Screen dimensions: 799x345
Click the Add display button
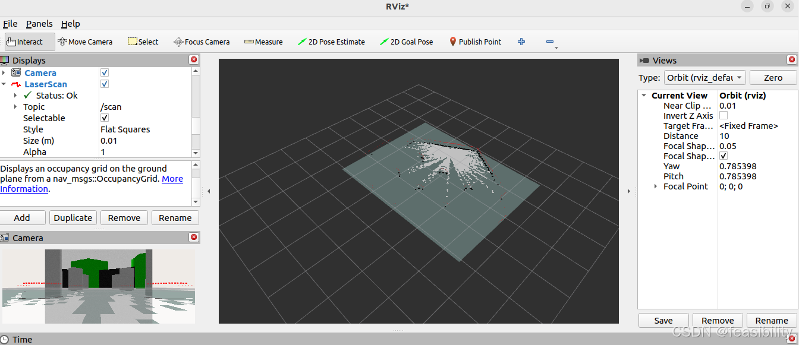point(22,217)
